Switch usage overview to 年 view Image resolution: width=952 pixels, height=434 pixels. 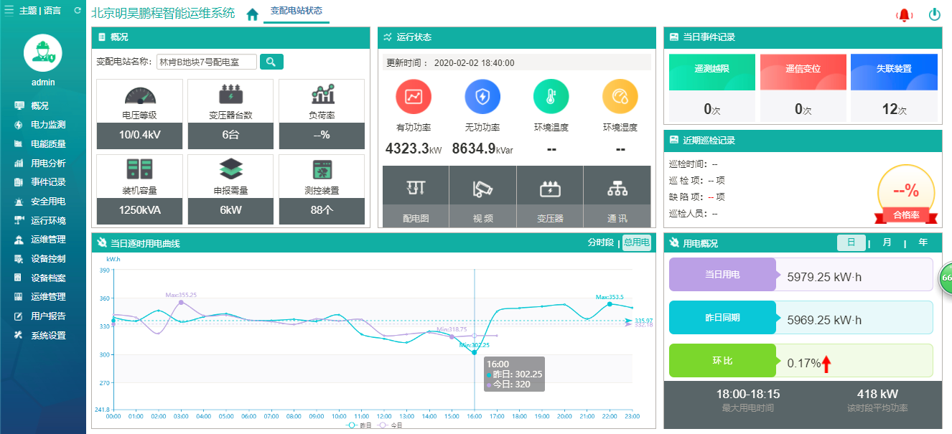coord(923,242)
